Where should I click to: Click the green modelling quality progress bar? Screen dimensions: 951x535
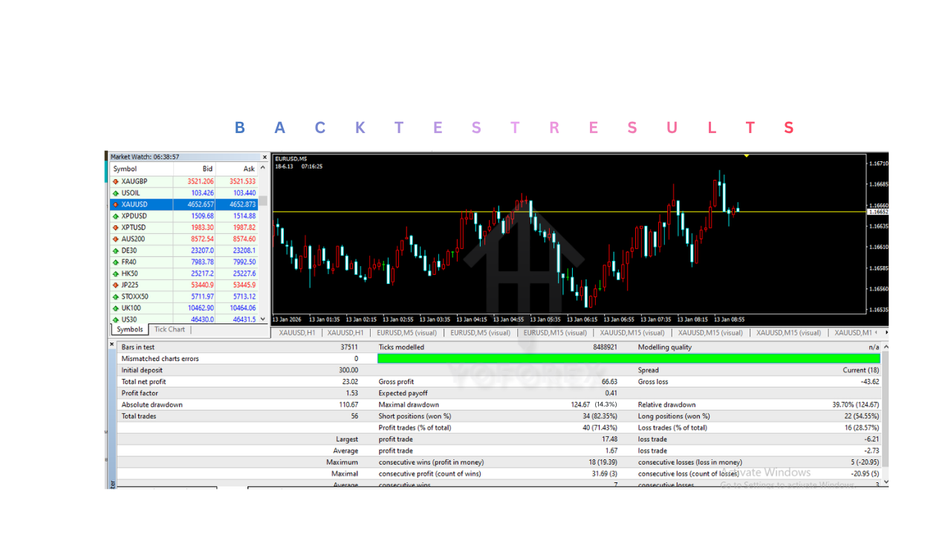[x=628, y=359]
